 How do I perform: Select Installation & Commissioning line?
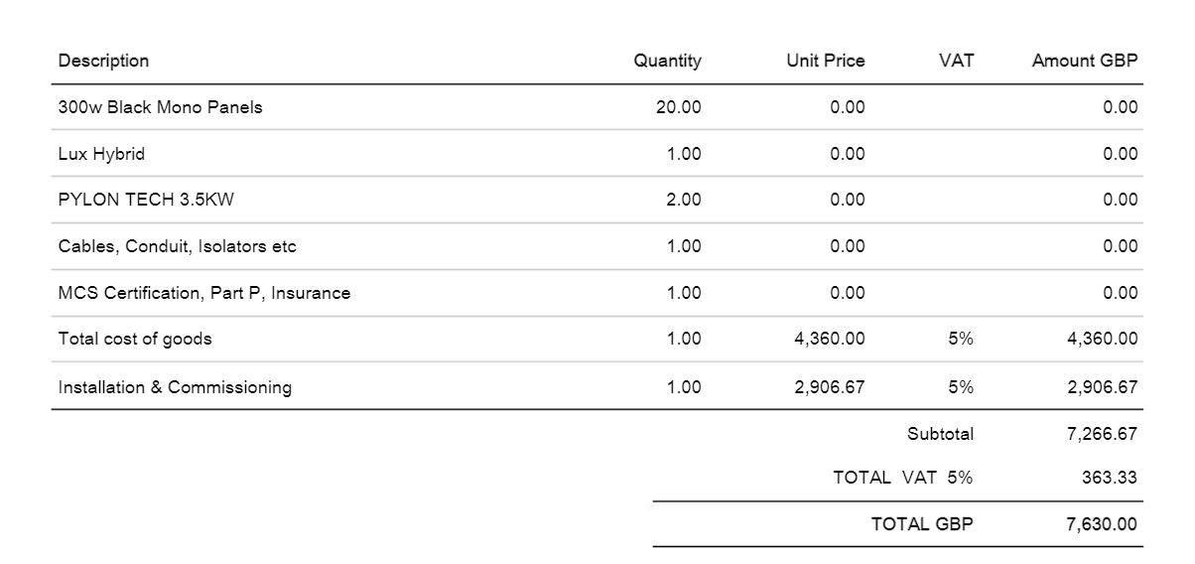click(597, 386)
